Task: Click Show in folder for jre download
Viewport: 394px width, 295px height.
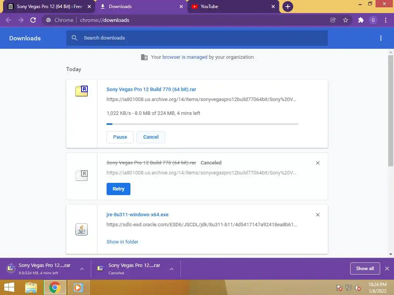Action: click(x=122, y=242)
